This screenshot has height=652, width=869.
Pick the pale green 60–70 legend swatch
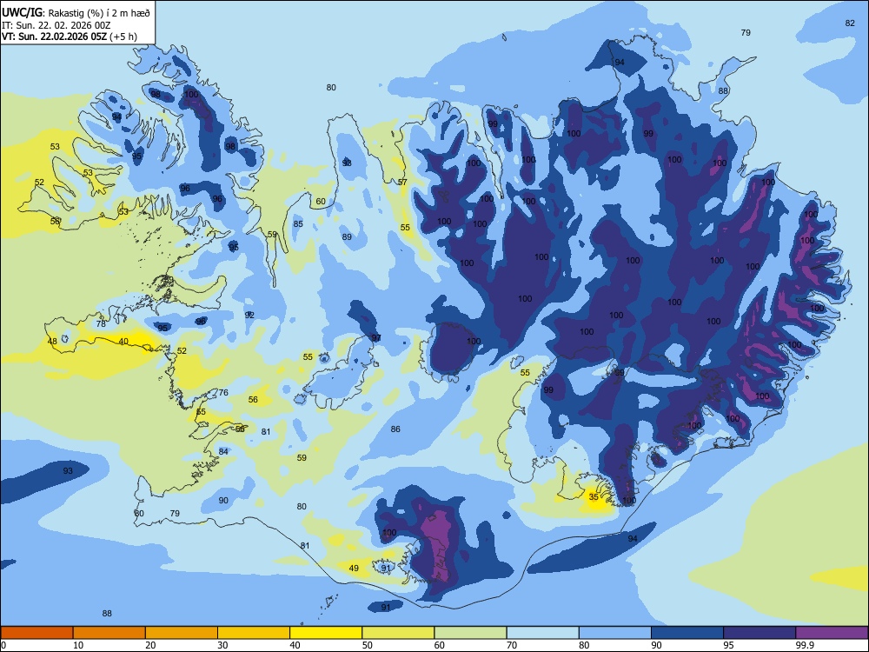[x=470, y=633]
